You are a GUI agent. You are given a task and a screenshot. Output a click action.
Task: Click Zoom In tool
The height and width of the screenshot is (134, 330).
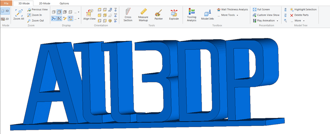click(x=35, y=15)
